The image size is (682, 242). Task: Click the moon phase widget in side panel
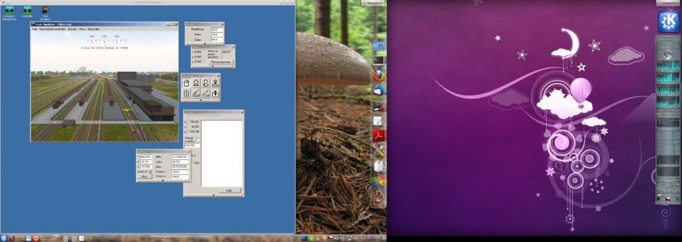click(x=667, y=55)
